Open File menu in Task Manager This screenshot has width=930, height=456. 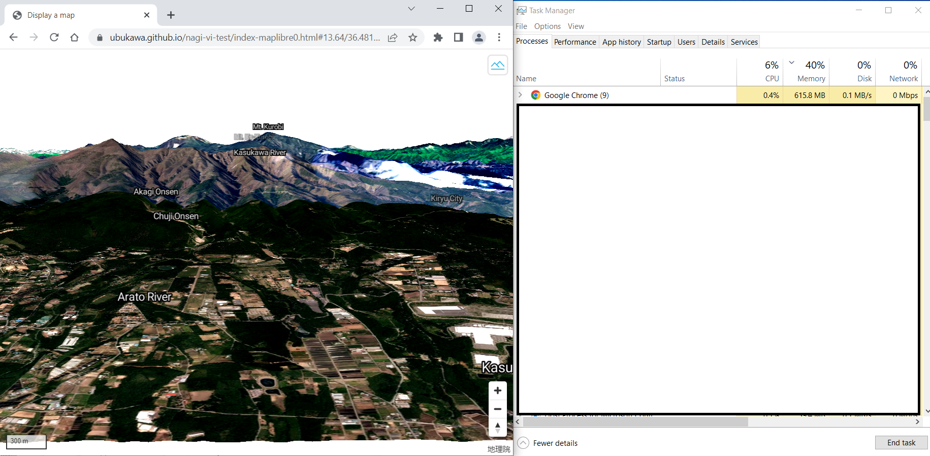coord(521,26)
